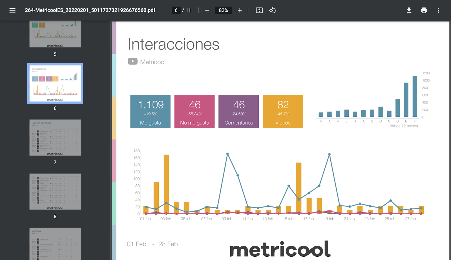
Task: Click the 15 feb. axis label
Action: 289,219
